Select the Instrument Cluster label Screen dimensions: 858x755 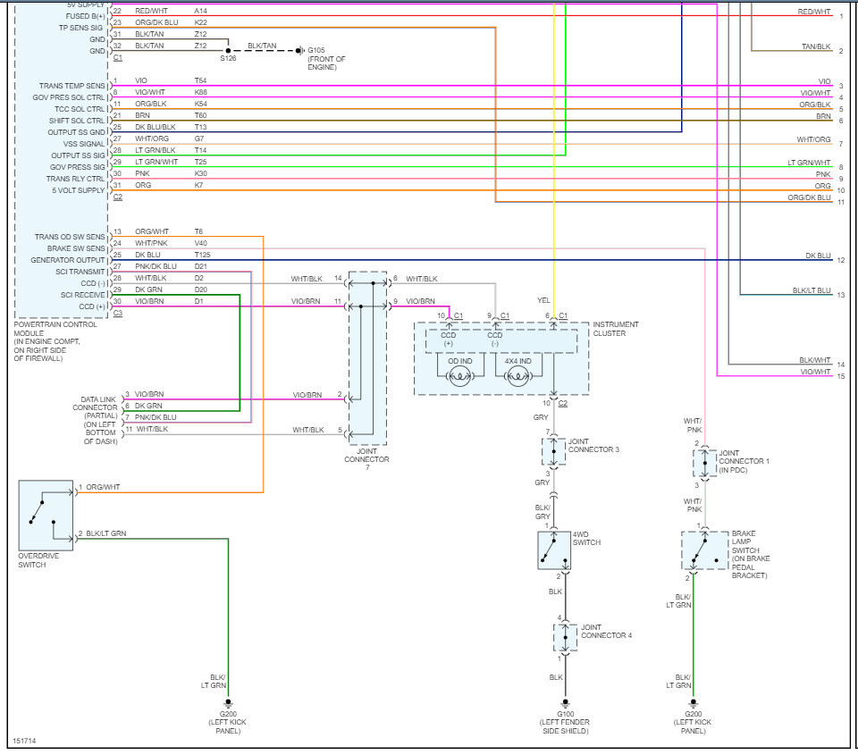coord(616,329)
